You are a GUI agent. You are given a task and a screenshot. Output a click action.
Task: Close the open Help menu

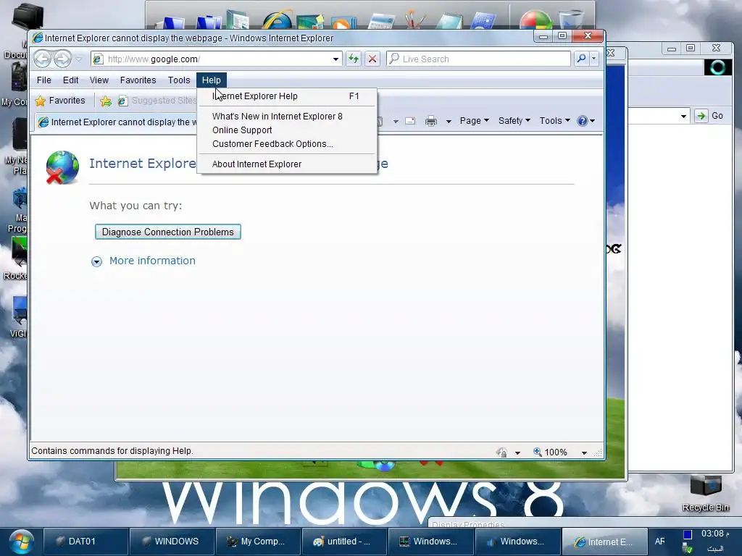211,80
